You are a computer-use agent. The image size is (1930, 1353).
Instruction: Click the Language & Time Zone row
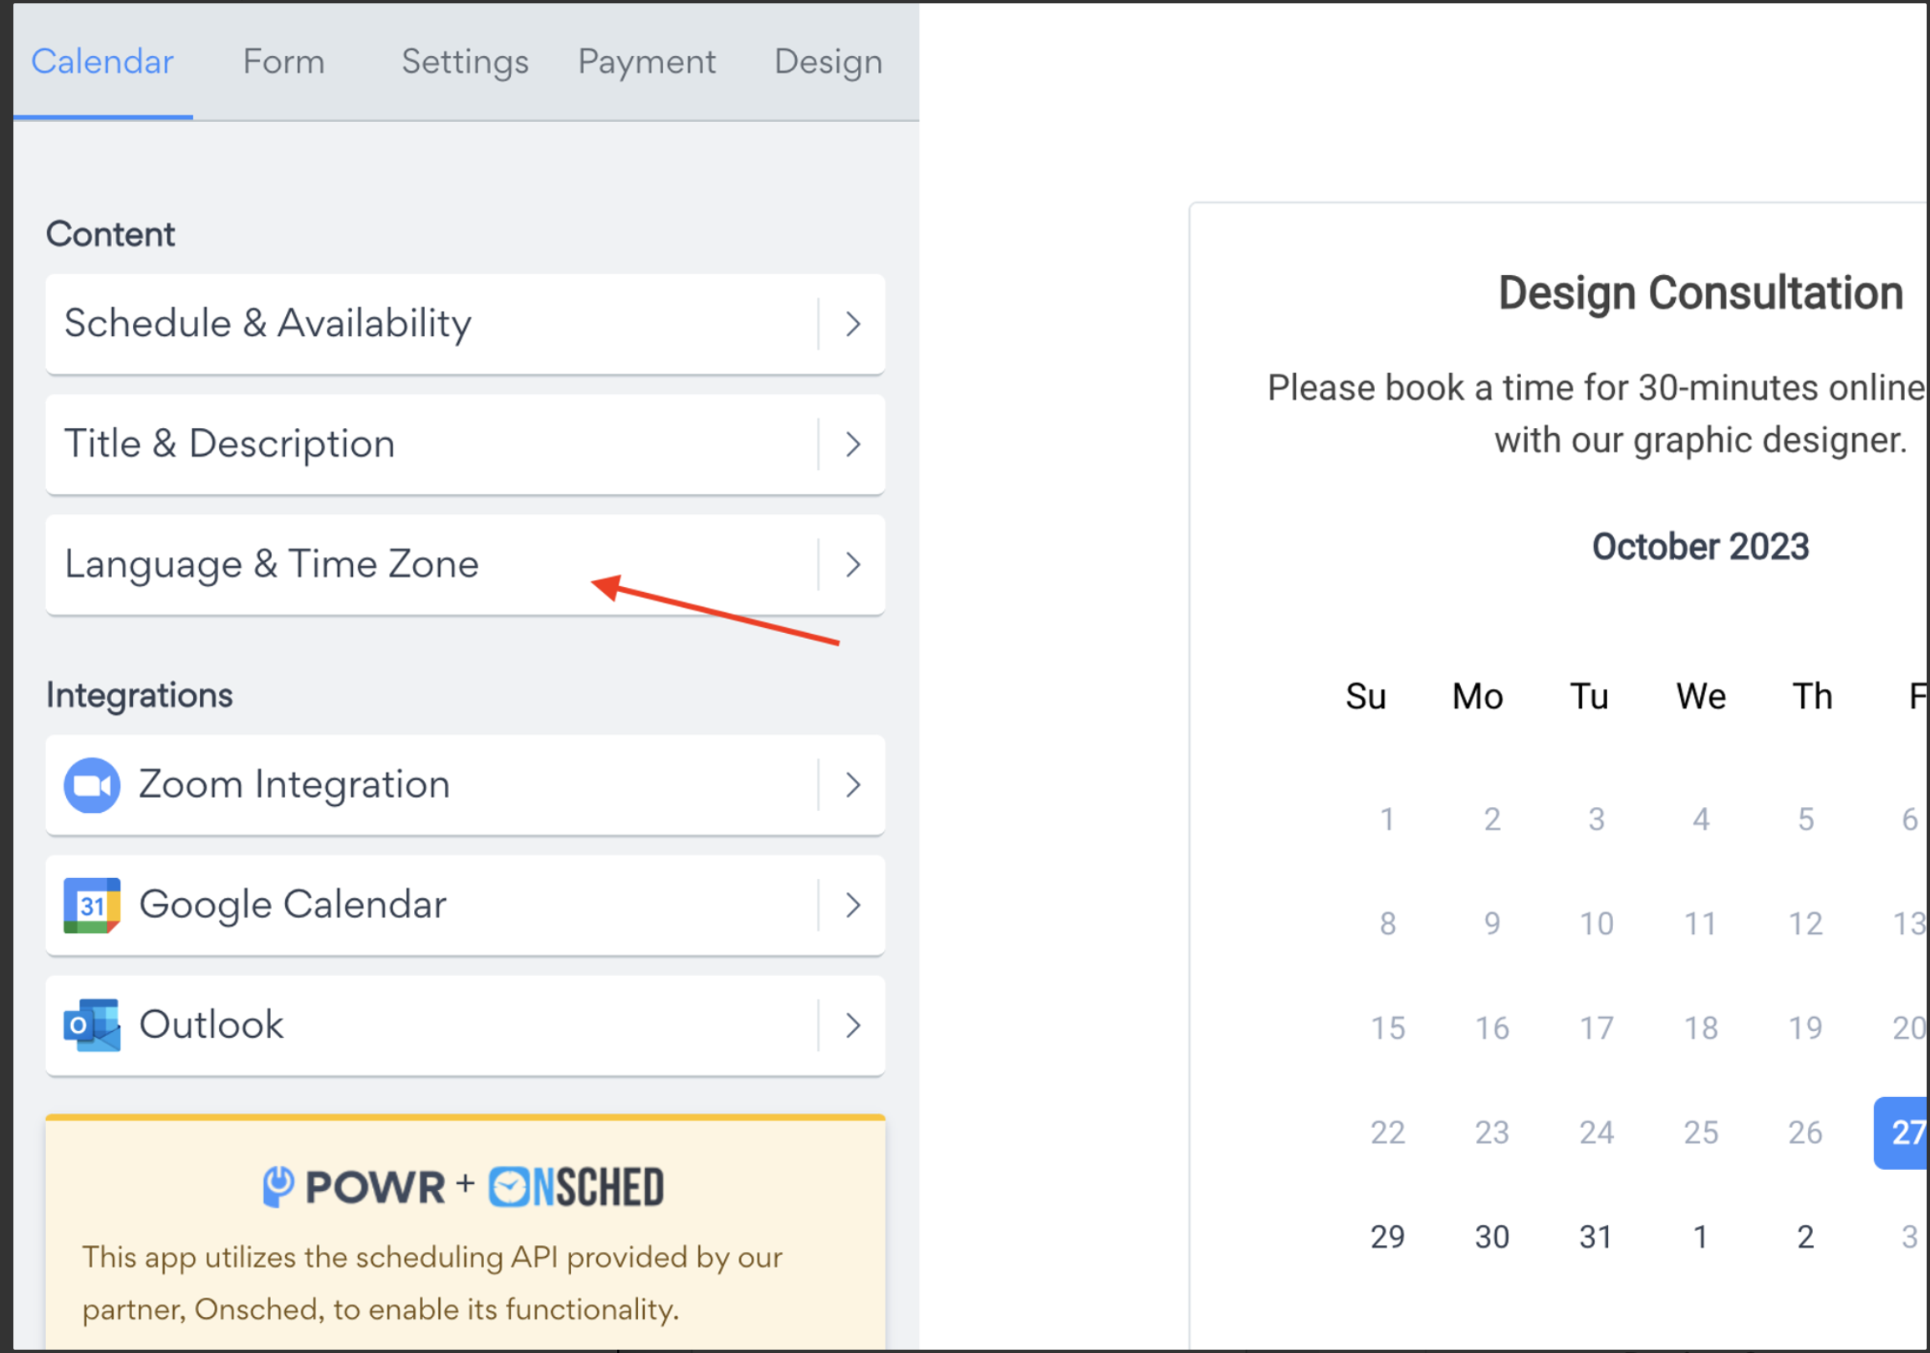tap(465, 564)
